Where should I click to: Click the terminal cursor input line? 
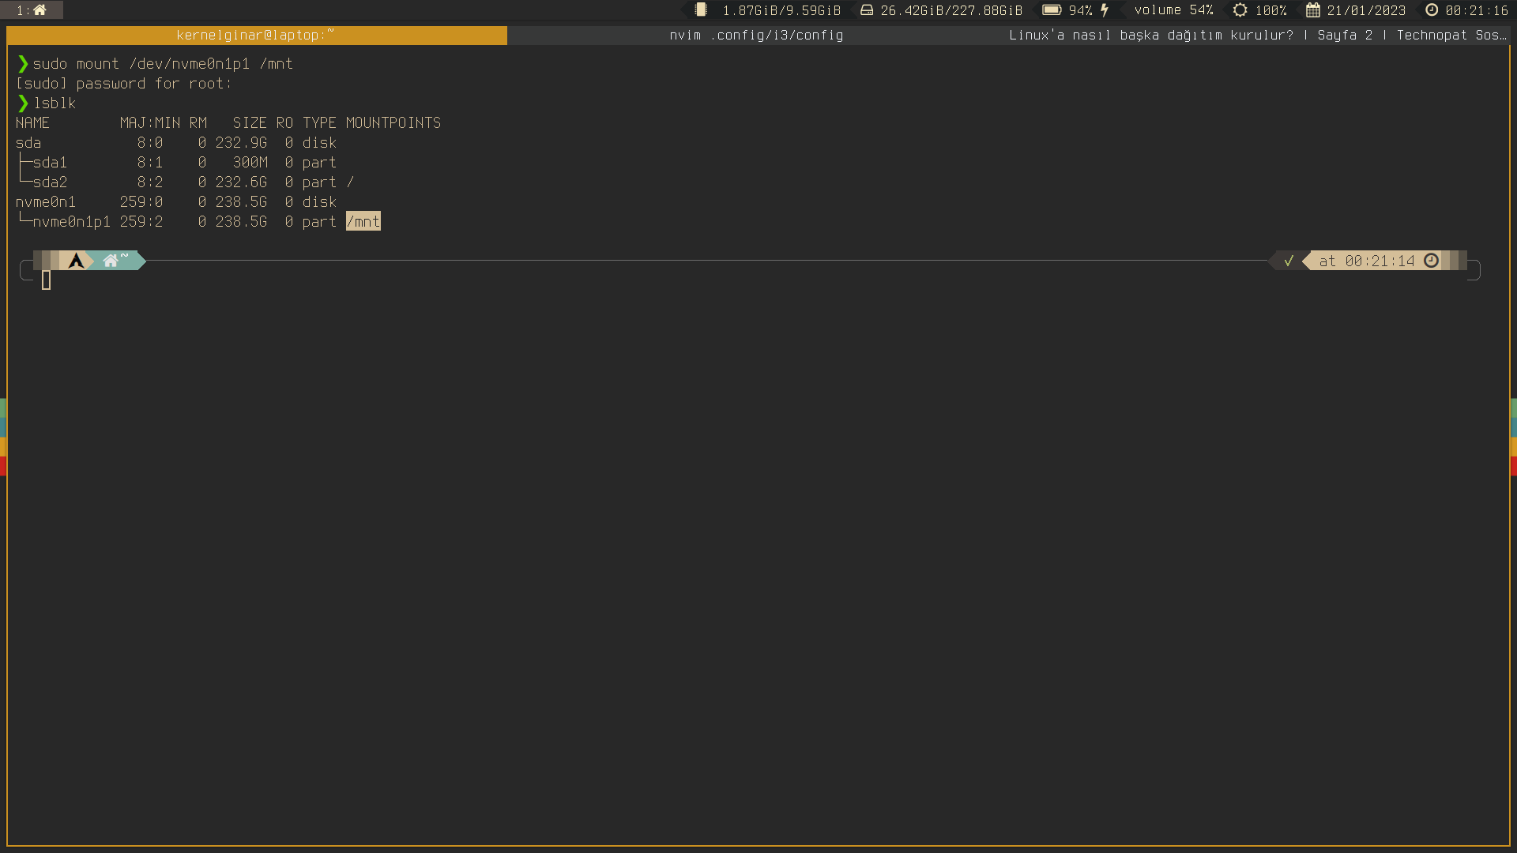(x=47, y=280)
